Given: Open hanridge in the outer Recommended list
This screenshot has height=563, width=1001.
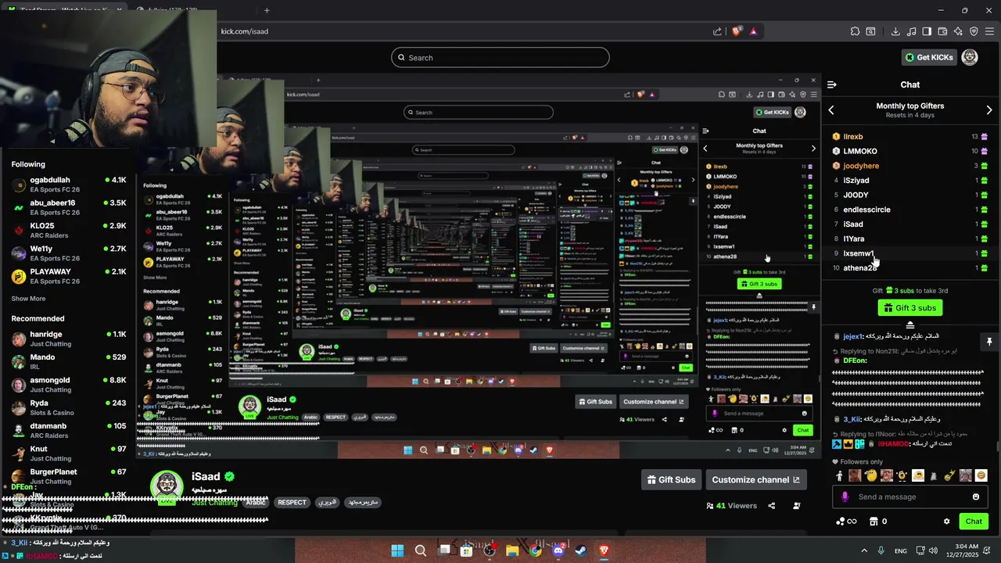Looking at the screenshot, I should click(x=69, y=339).
